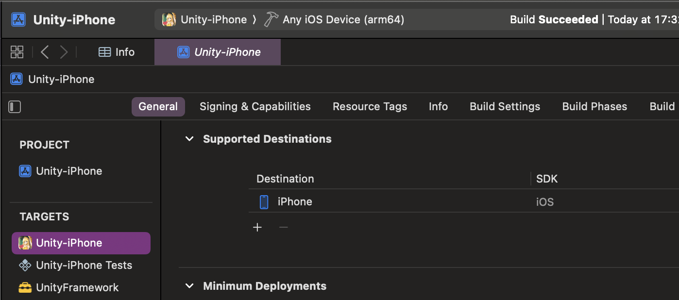Open the Unity-iPhone scheme selector
679x300 pixels.
[205, 20]
